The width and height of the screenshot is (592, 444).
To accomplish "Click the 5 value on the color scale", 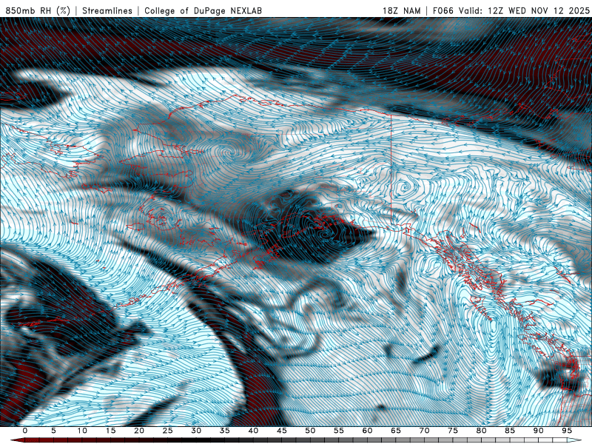I will [53, 431].
